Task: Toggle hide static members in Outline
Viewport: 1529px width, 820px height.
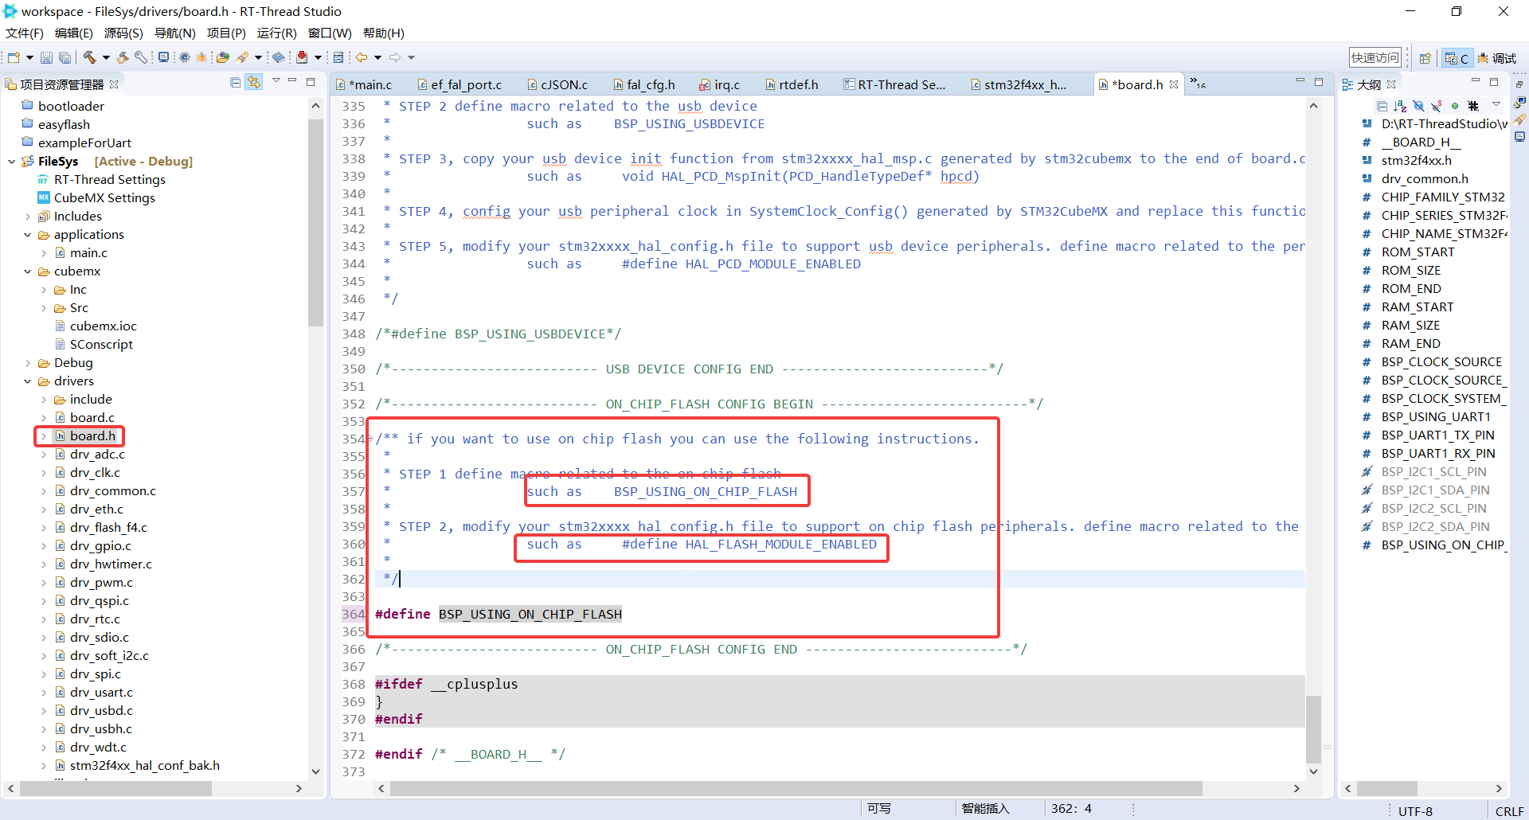Action: 1436,106
